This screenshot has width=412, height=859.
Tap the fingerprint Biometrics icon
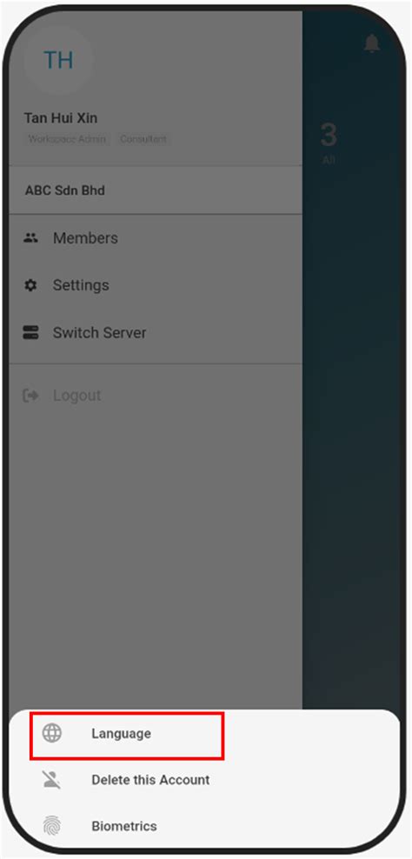(x=52, y=826)
